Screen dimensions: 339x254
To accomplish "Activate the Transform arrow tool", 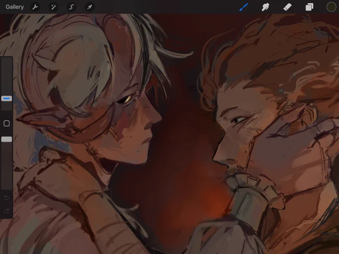I will pos(90,7).
